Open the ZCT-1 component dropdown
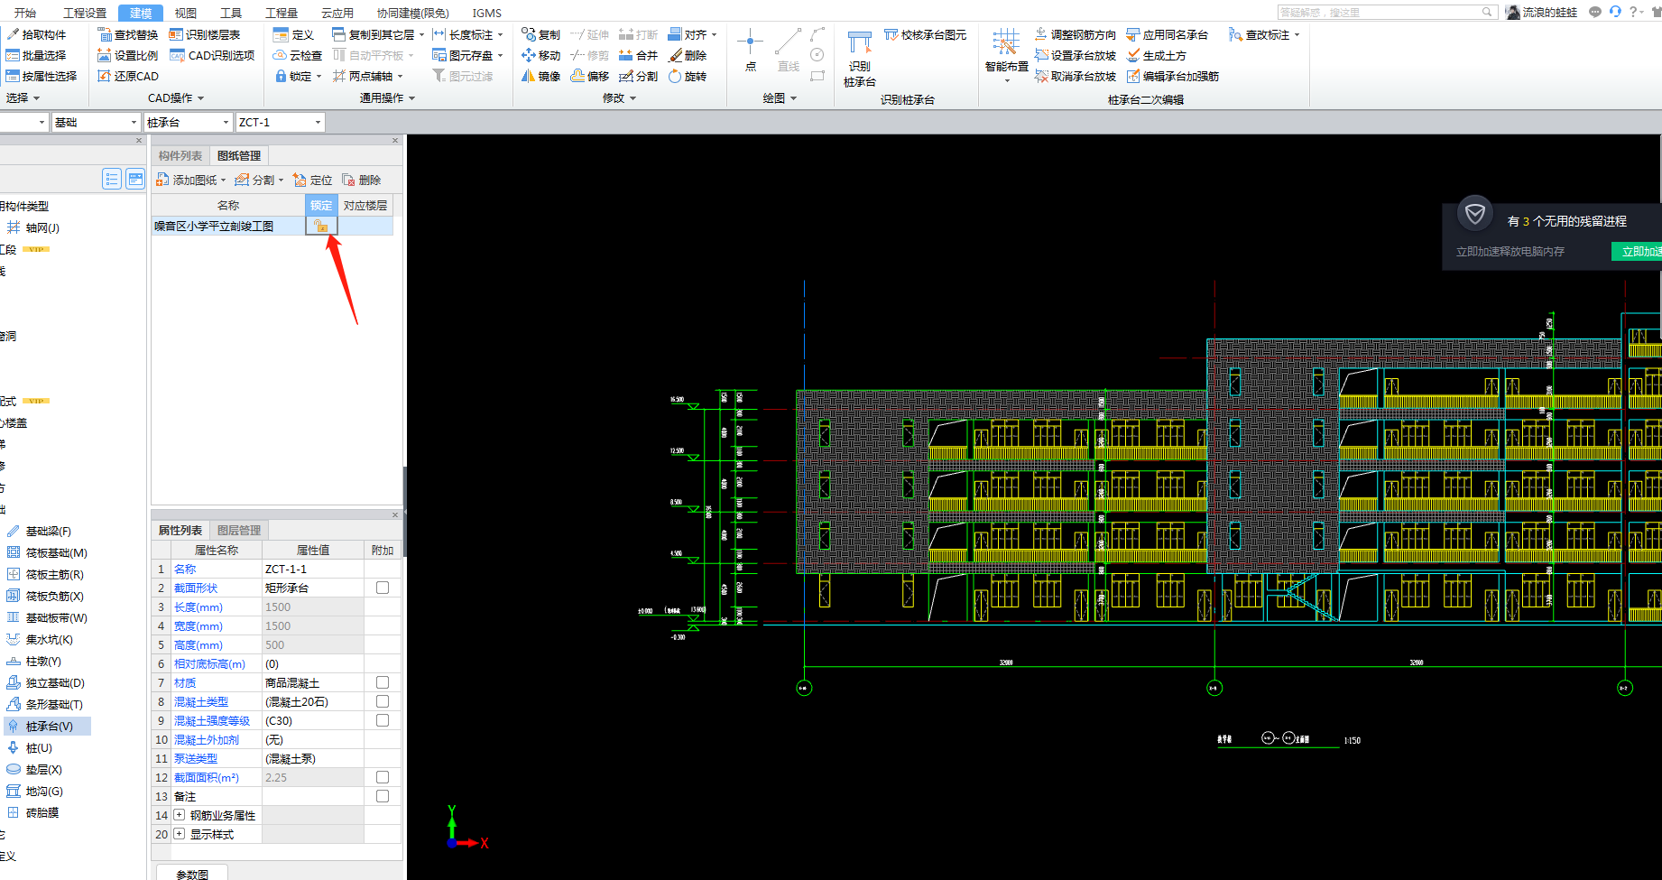The height and width of the screenshot is (880, 1662). (317, 123)
